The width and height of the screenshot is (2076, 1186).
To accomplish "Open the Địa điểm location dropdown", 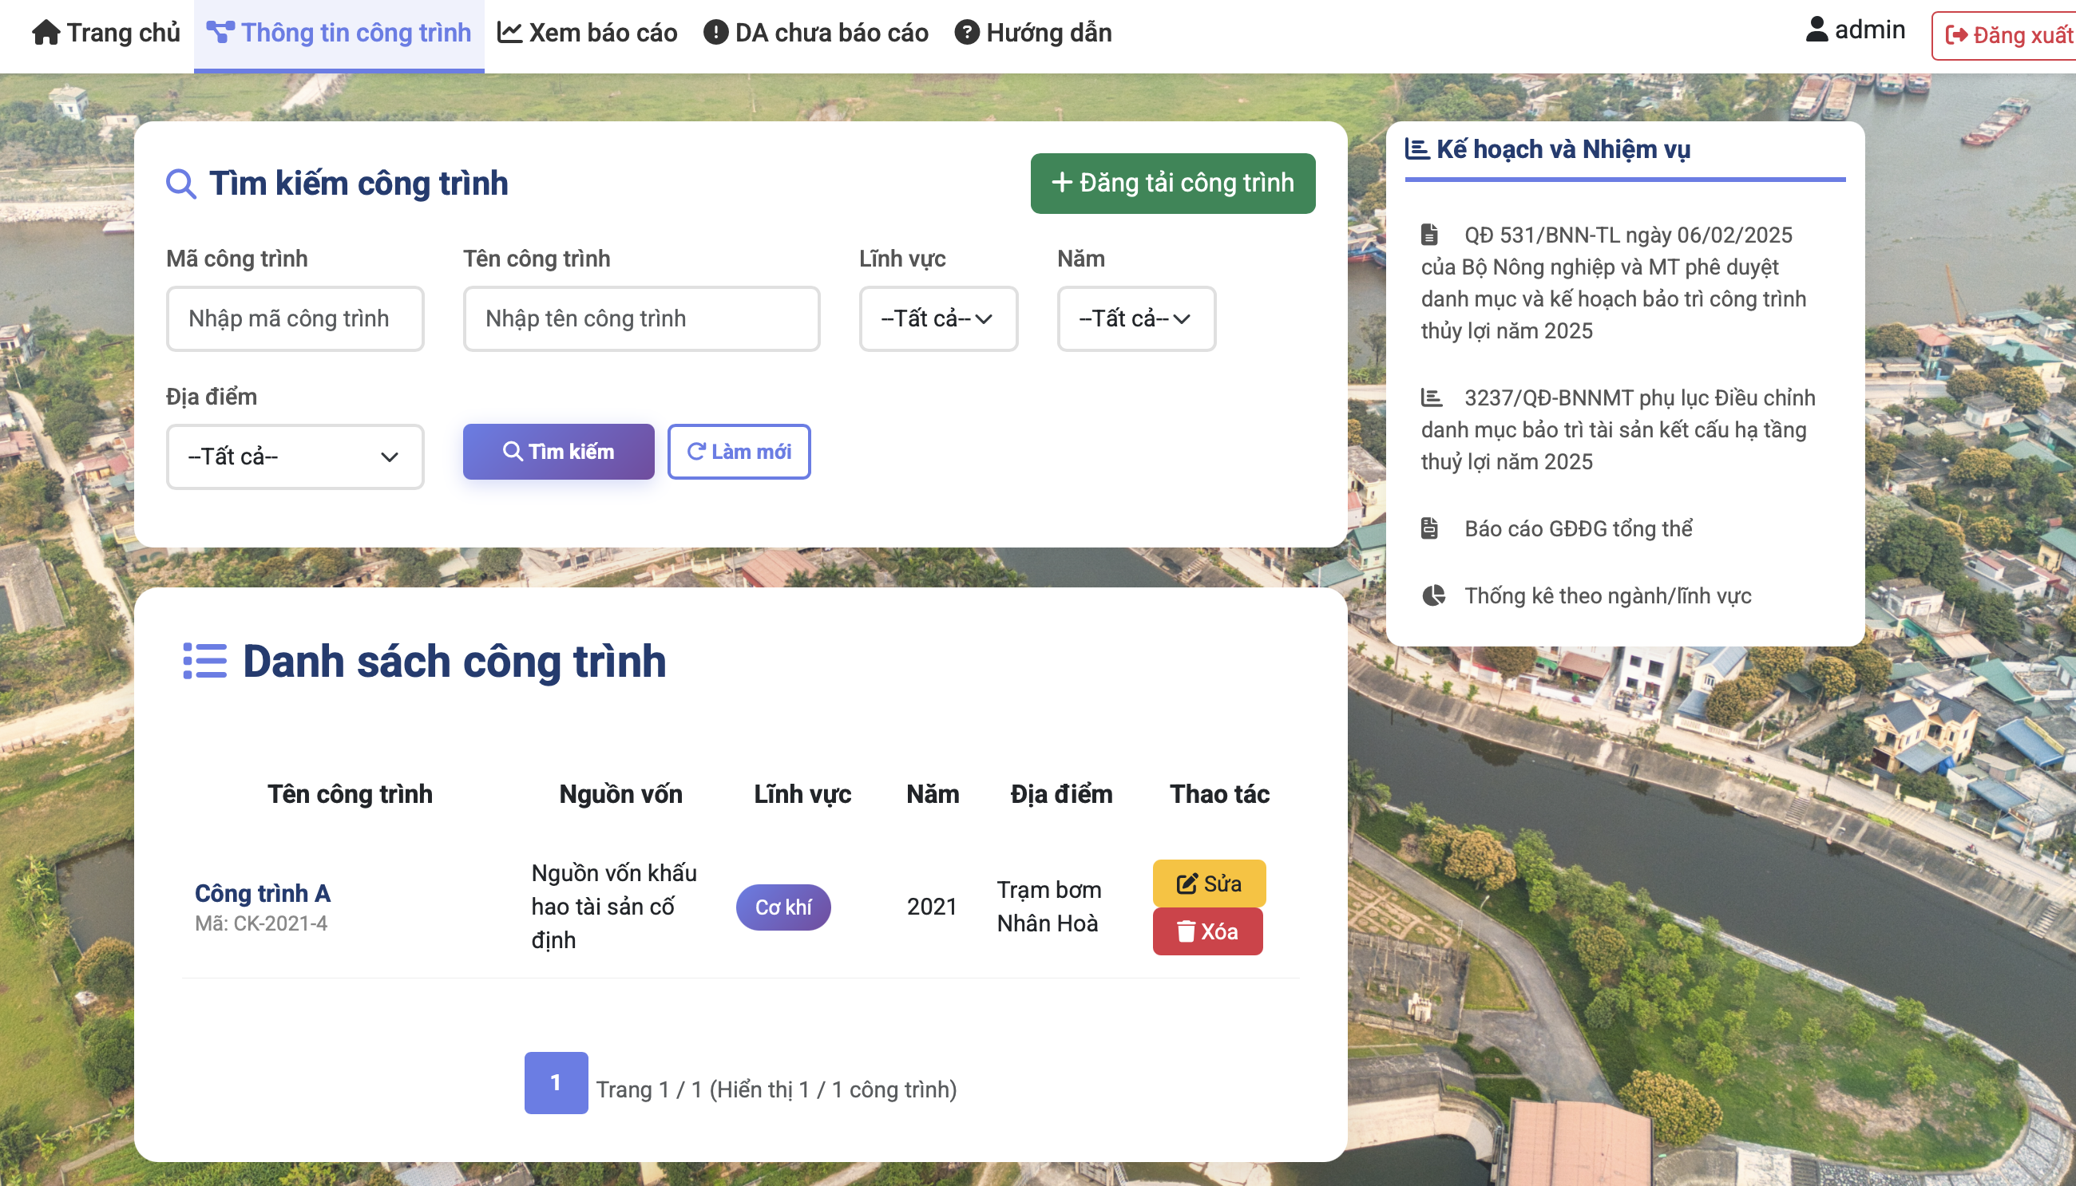I will point(294,457).
